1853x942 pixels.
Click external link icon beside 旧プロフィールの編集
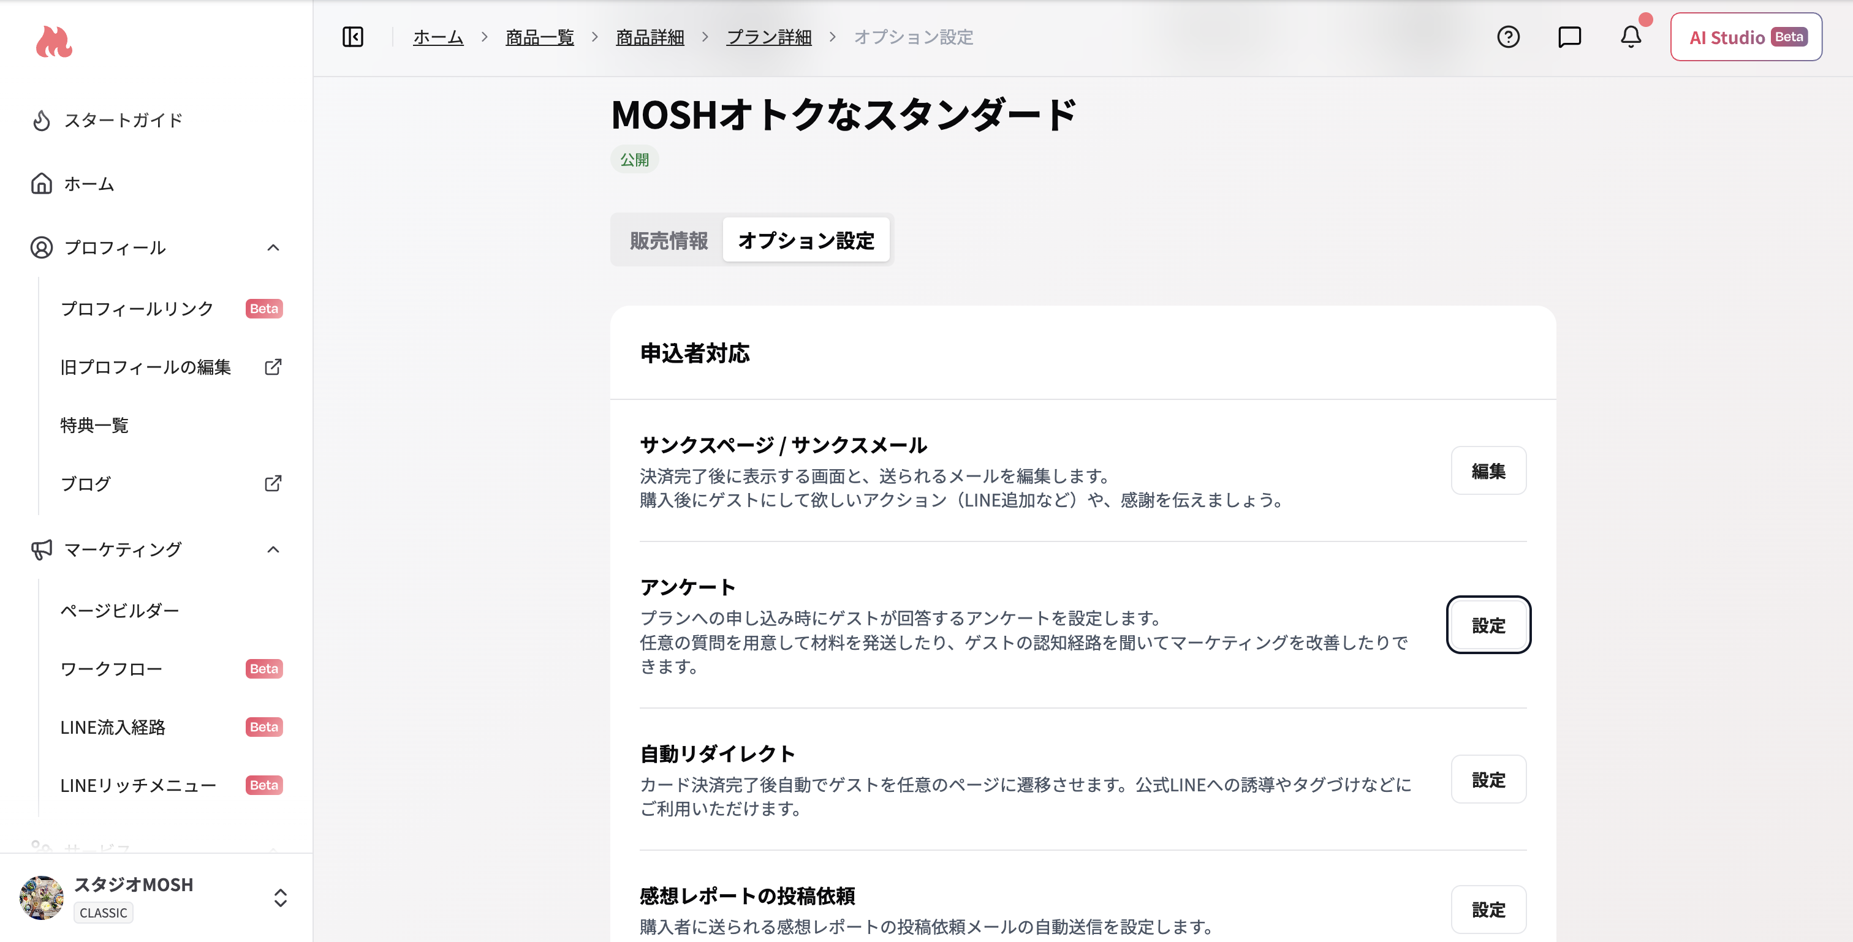coord(273,367)
